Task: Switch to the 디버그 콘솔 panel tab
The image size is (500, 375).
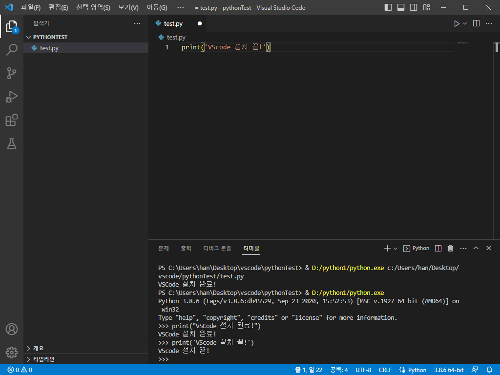Action: (217, 248)
